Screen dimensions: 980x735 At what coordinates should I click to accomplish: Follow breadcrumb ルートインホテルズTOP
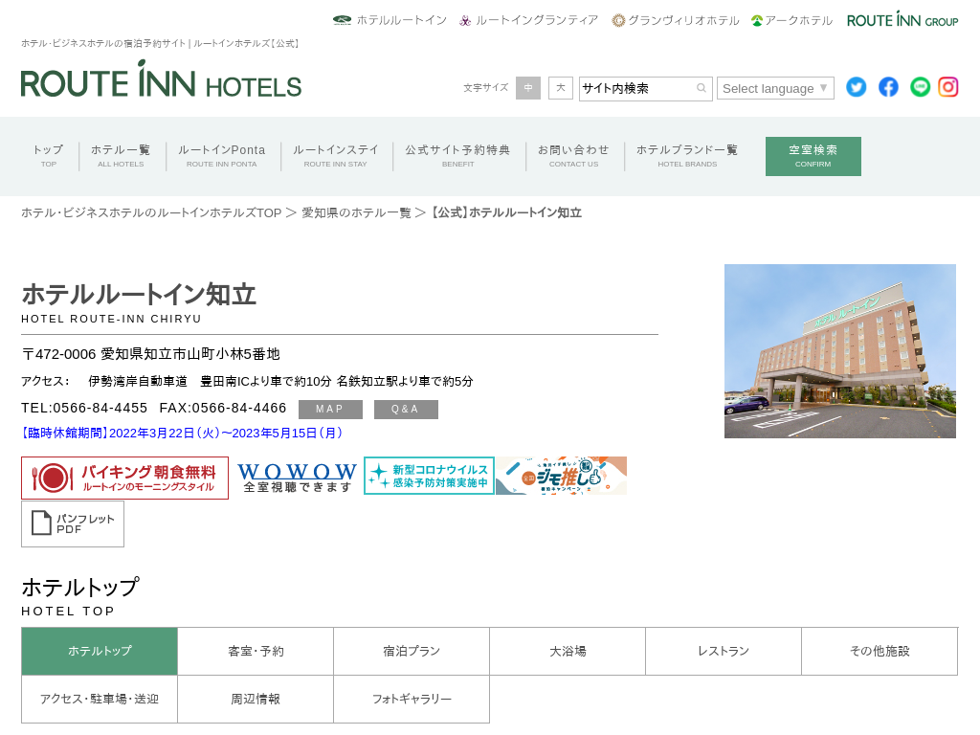pos(151,213)
